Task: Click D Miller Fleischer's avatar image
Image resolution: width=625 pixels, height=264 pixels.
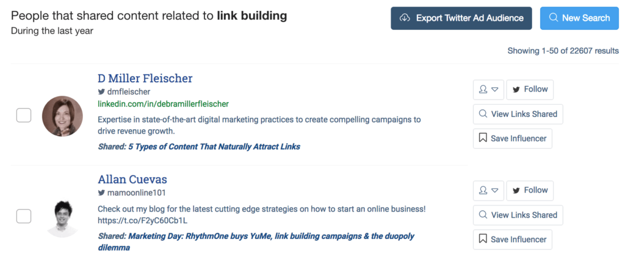Action: [x=62, y=116]
